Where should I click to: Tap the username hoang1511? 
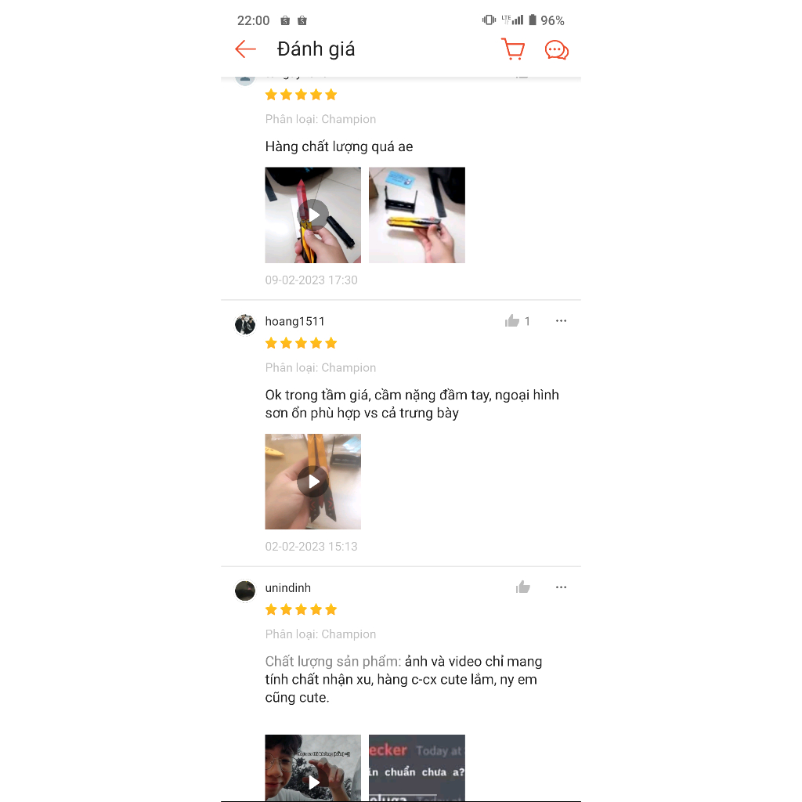click(294, 321)
